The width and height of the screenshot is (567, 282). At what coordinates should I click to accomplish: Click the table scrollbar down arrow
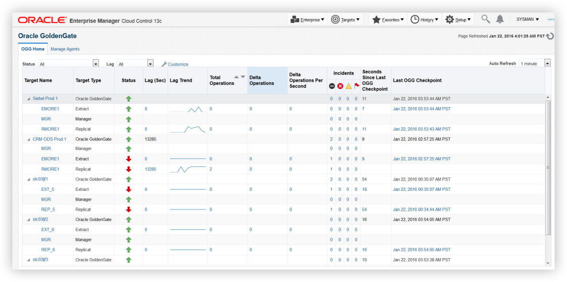point(548,263)
